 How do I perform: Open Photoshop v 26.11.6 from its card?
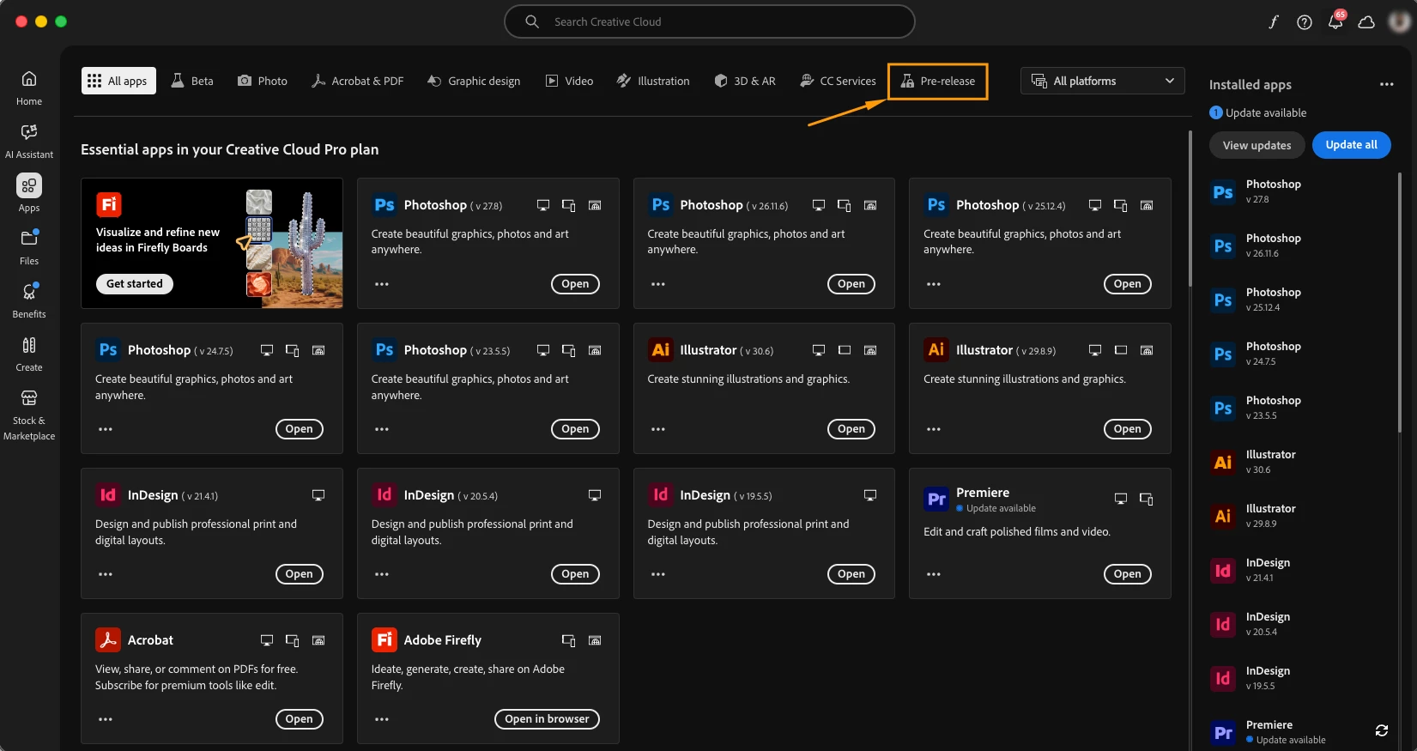(x=851, y=284)
